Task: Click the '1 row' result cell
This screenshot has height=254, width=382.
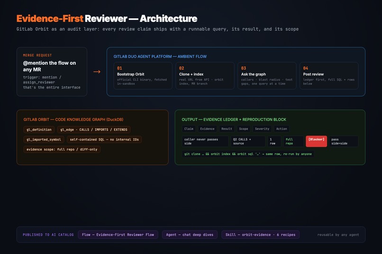Action: (274, 141)
